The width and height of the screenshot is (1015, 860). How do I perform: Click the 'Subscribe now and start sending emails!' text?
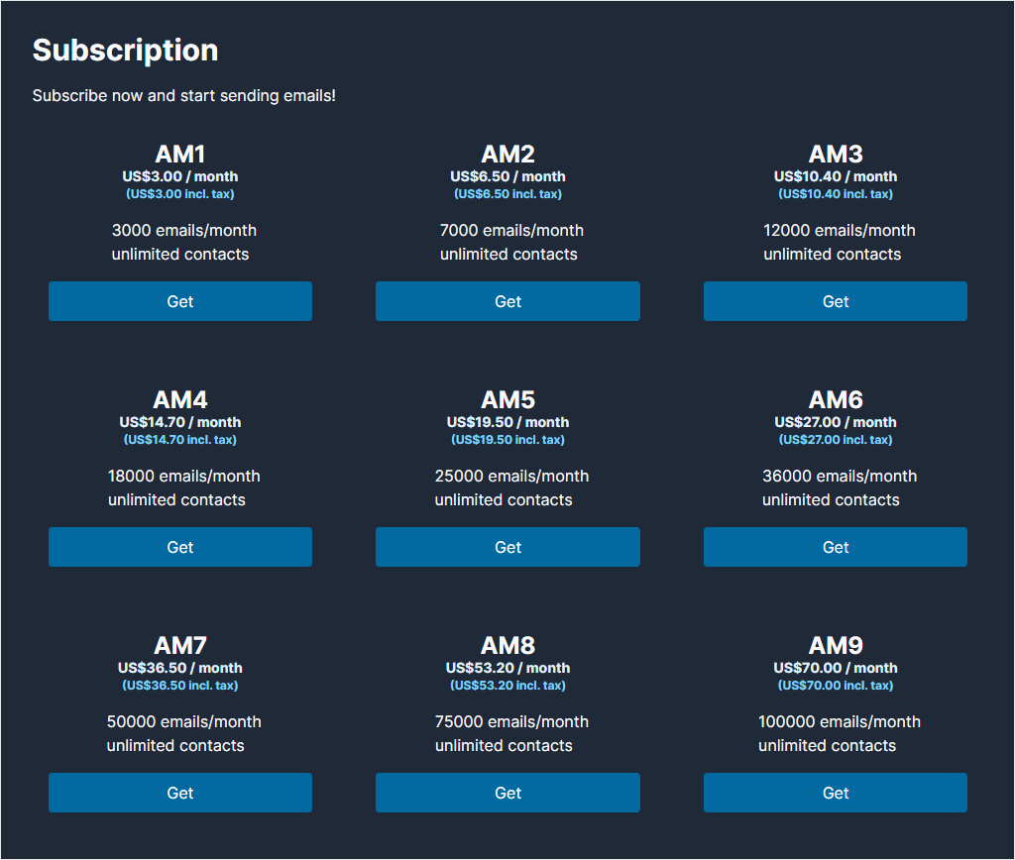pos(183,96)
